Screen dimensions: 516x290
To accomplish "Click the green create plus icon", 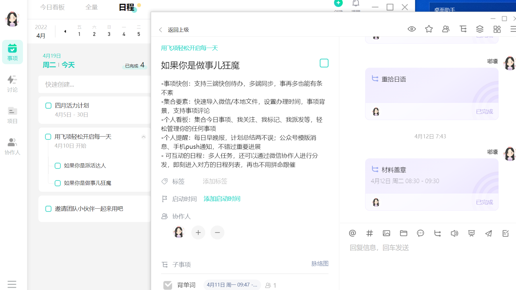I will pyautogui.click(x=338, y=3).
